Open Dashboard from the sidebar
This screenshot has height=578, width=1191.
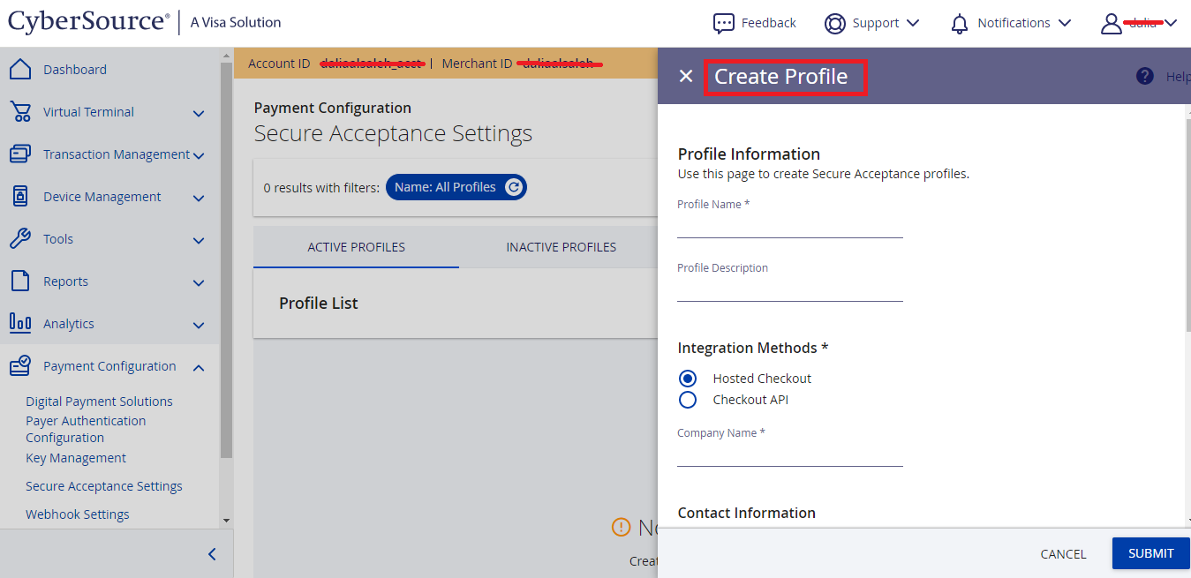75,70
